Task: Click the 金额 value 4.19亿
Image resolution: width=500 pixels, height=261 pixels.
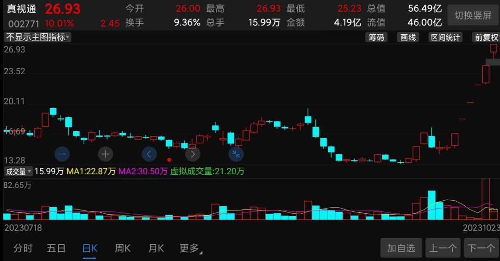Action: 348,22
